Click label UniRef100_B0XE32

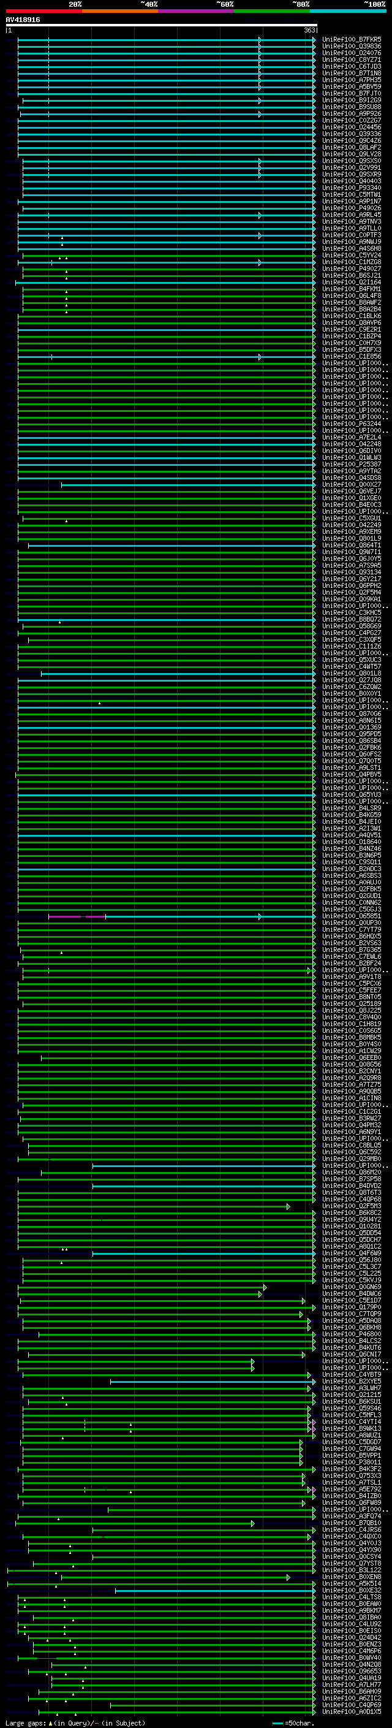tap(352, 1590)
